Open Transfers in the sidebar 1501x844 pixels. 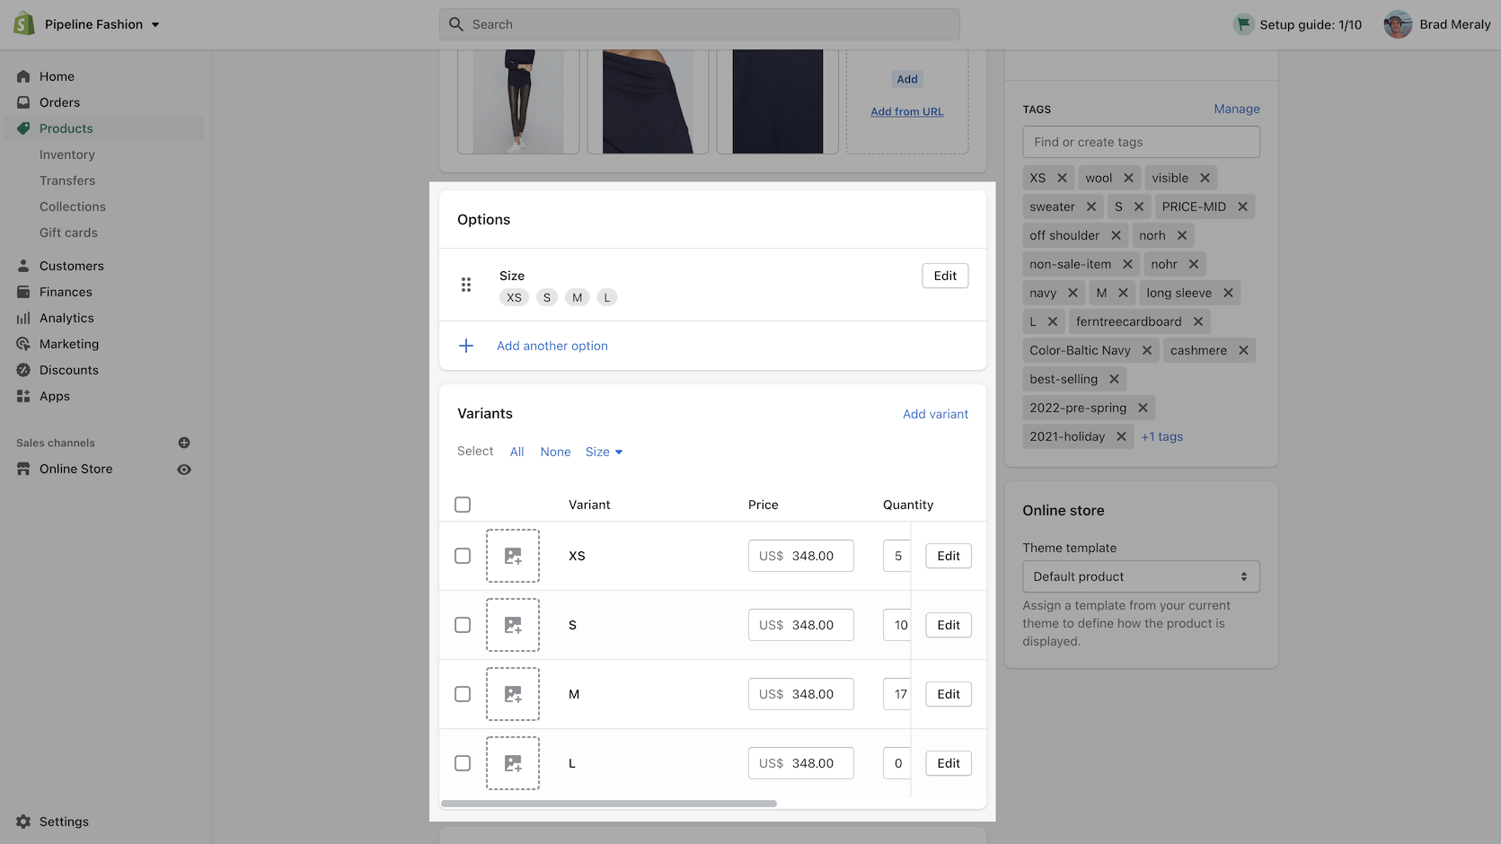[67, 180]
